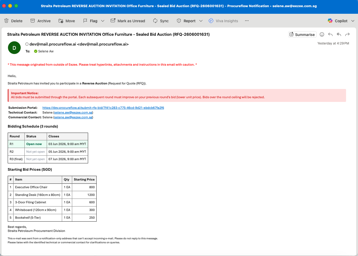Mark the message as Unread
The image size is (358, 256).
128,21
